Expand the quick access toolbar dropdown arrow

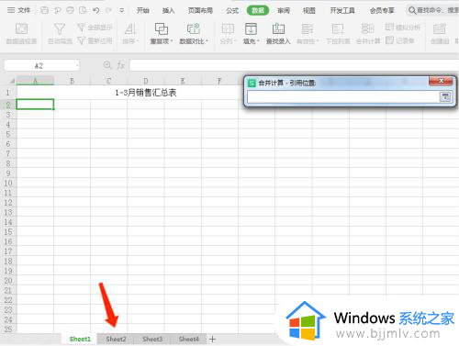pyautogui.click(x=122, y=11)
